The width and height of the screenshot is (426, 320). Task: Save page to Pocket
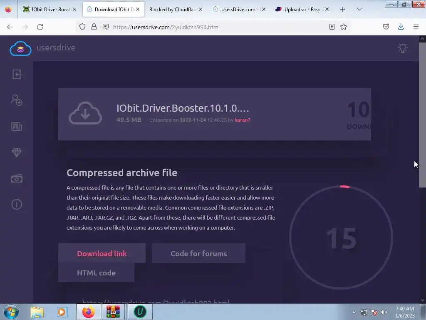[386, 27]
